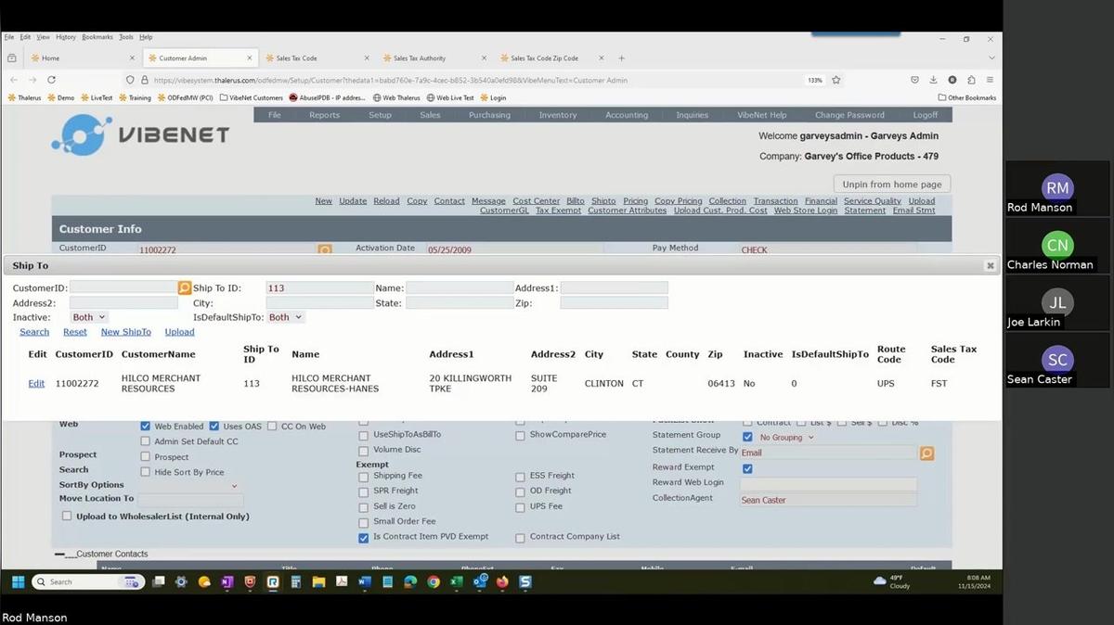Click the Statement Receive By lookup icon
The height and width of the screenshot is (625, 1114).
point(926,453)
